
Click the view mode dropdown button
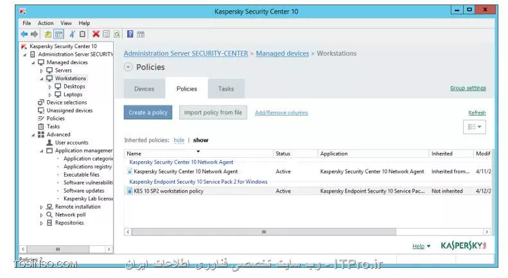coord(475,126)
